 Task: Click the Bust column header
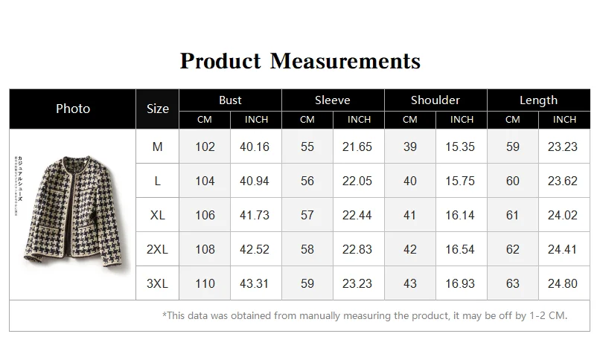(x=230, y=100)
